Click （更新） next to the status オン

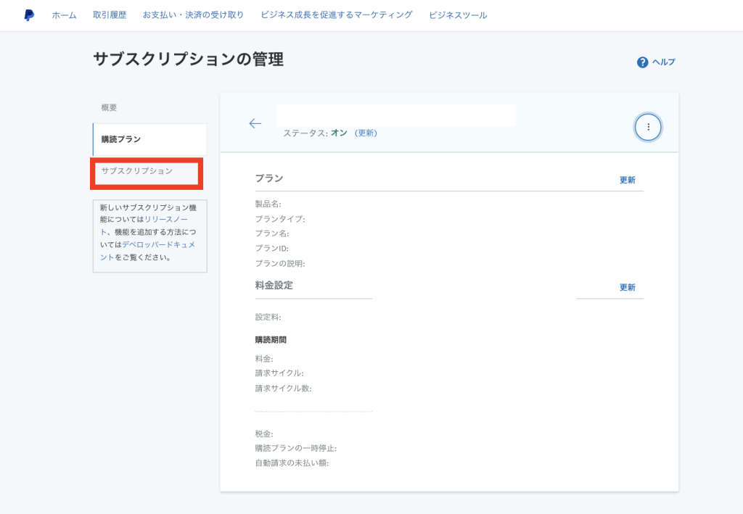coord(366,133)
